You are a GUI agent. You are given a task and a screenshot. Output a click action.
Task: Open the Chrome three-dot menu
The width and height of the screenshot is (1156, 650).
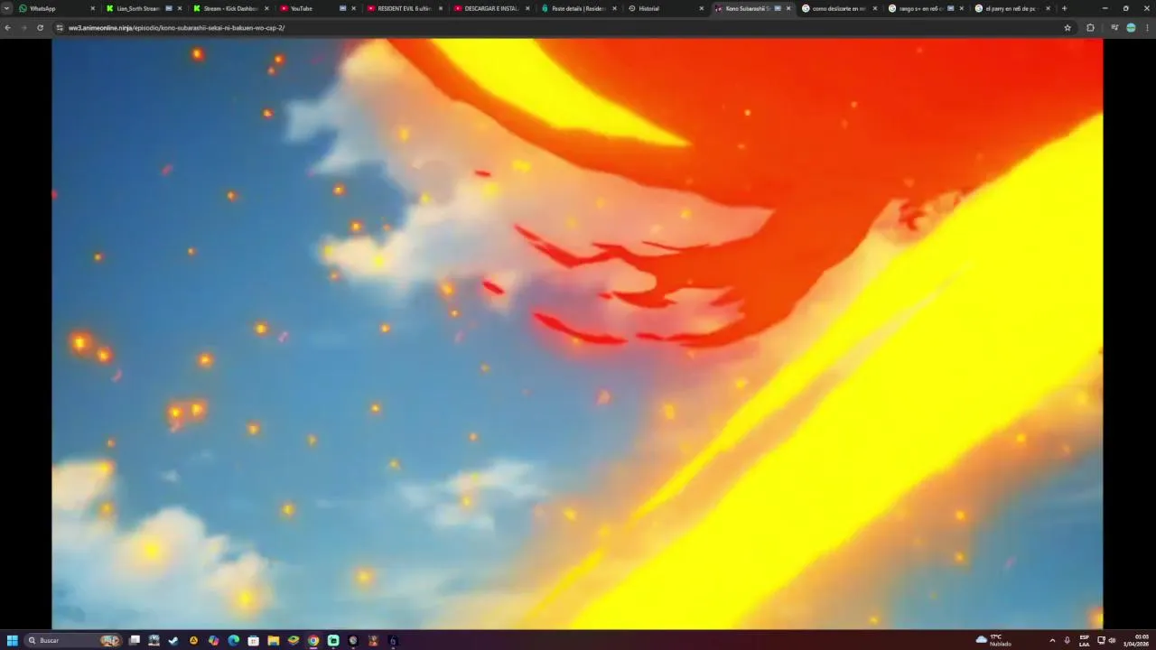(1147, 28)
